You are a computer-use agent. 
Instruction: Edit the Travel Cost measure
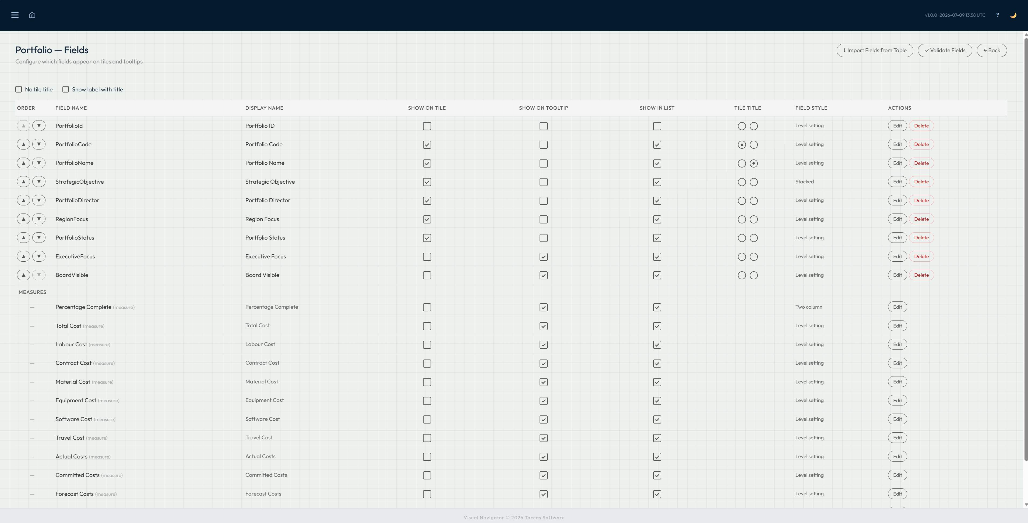point(897,438)
